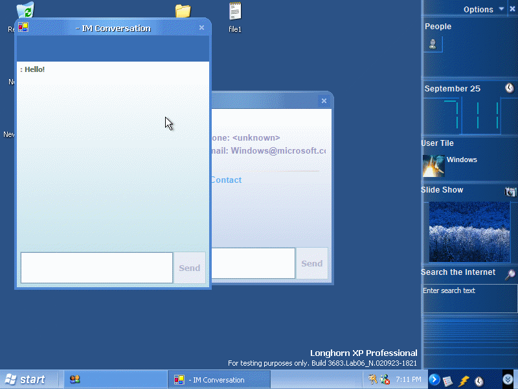
Task: Click the camera icon next to Slide Show
Action: [x=510, y=191]
